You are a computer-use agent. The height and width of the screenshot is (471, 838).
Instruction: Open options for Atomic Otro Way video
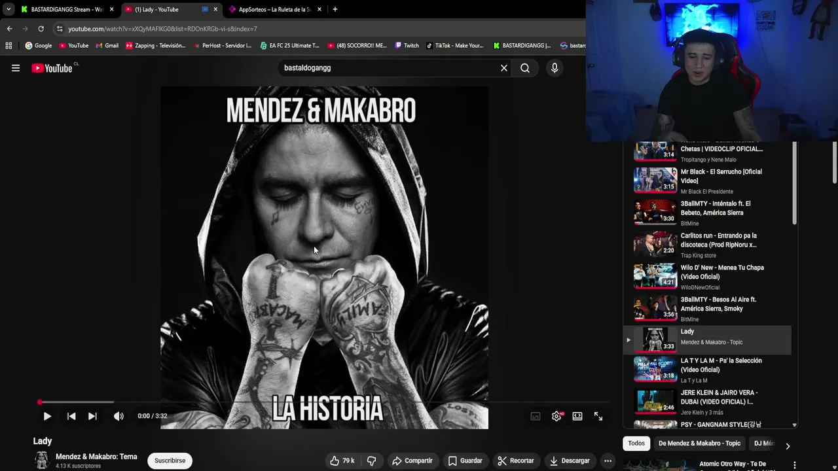(x=794, y=465)
